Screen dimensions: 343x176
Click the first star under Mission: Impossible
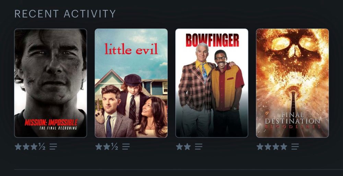(18, 147)
